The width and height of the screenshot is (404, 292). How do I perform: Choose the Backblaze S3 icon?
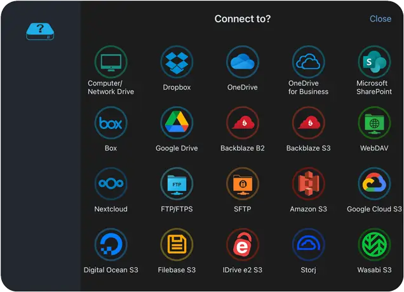pos(309,123)
